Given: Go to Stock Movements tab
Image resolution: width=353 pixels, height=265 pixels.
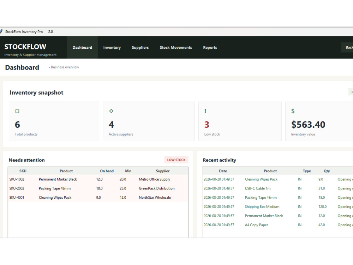Looking at the screenshot, I should 176,48.
